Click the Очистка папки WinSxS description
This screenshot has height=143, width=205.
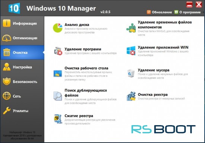[x=164, y=33]
